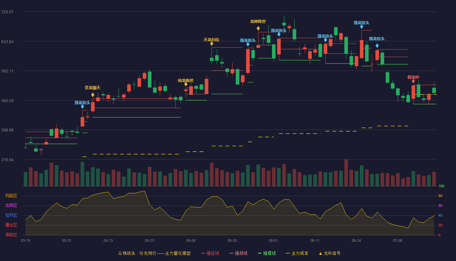Select the 强龙抬头 label right of 天龙归位

248,40
